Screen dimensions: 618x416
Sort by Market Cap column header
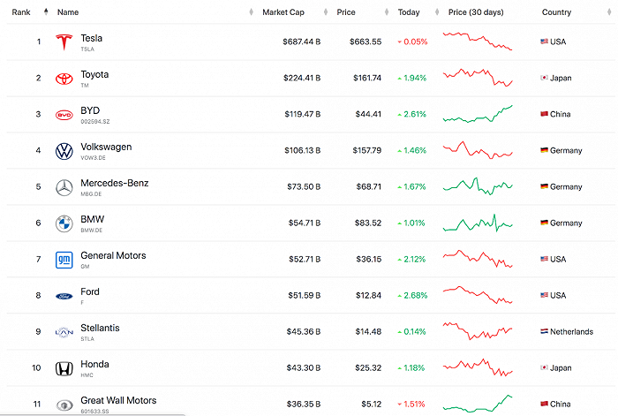click(x=283, y=12)
